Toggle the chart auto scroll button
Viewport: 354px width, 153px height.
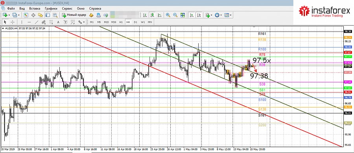coord(192,15)
